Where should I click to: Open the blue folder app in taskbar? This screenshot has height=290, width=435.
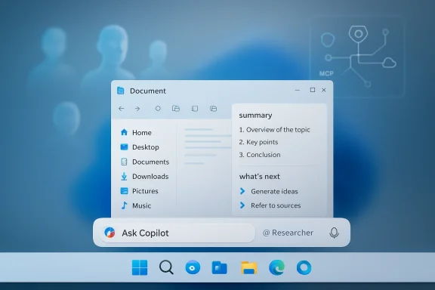pos(220,268)
